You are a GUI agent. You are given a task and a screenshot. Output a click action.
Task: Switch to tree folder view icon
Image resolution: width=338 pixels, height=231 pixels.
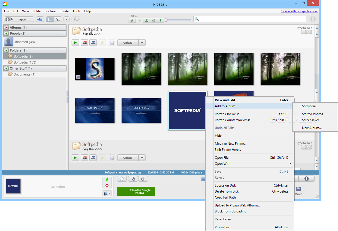click(58, 19)
